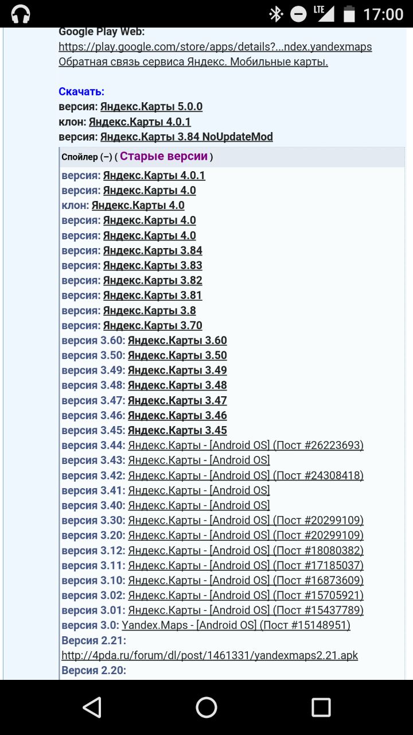
Task: Open клон Яндекс.Карты 4.0 link
Action: click(138, 206)
